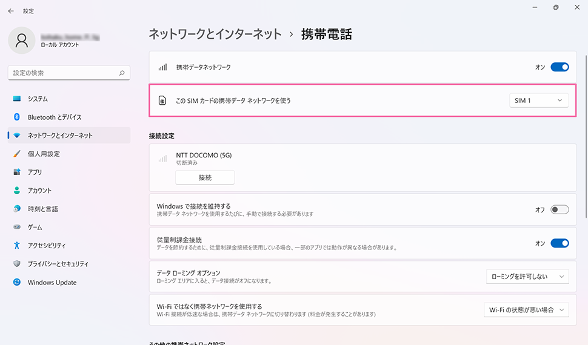Image resolution: width=588 pixels, height=345 pixels.
Task: Click the search magnifier icon
Action: pyautogui.click(x=122, y=73)
